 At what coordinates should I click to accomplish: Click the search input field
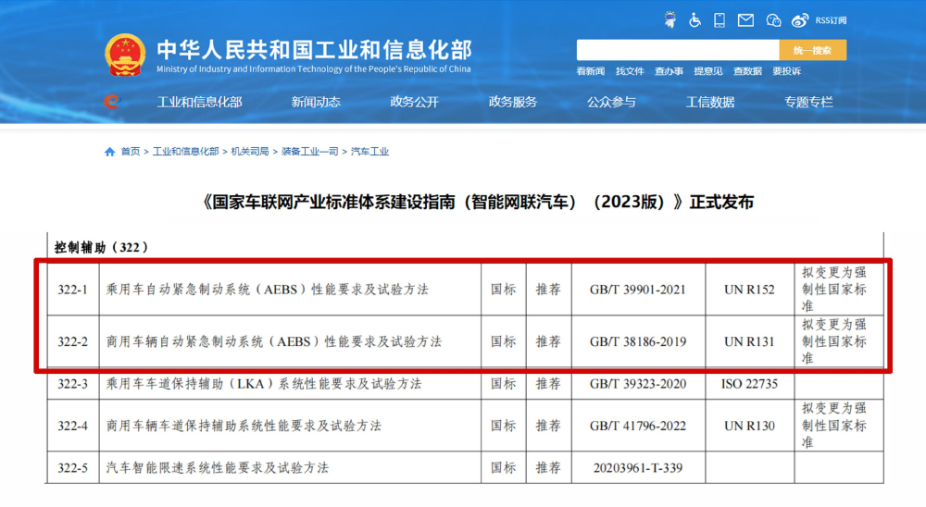pos(678,50)
